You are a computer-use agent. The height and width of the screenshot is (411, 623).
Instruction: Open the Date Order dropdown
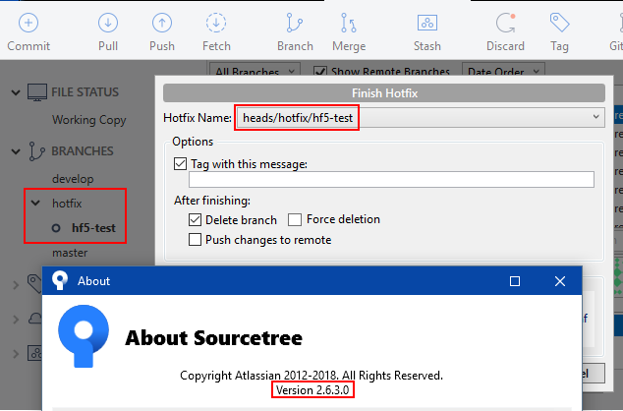[x=503, y=71]
